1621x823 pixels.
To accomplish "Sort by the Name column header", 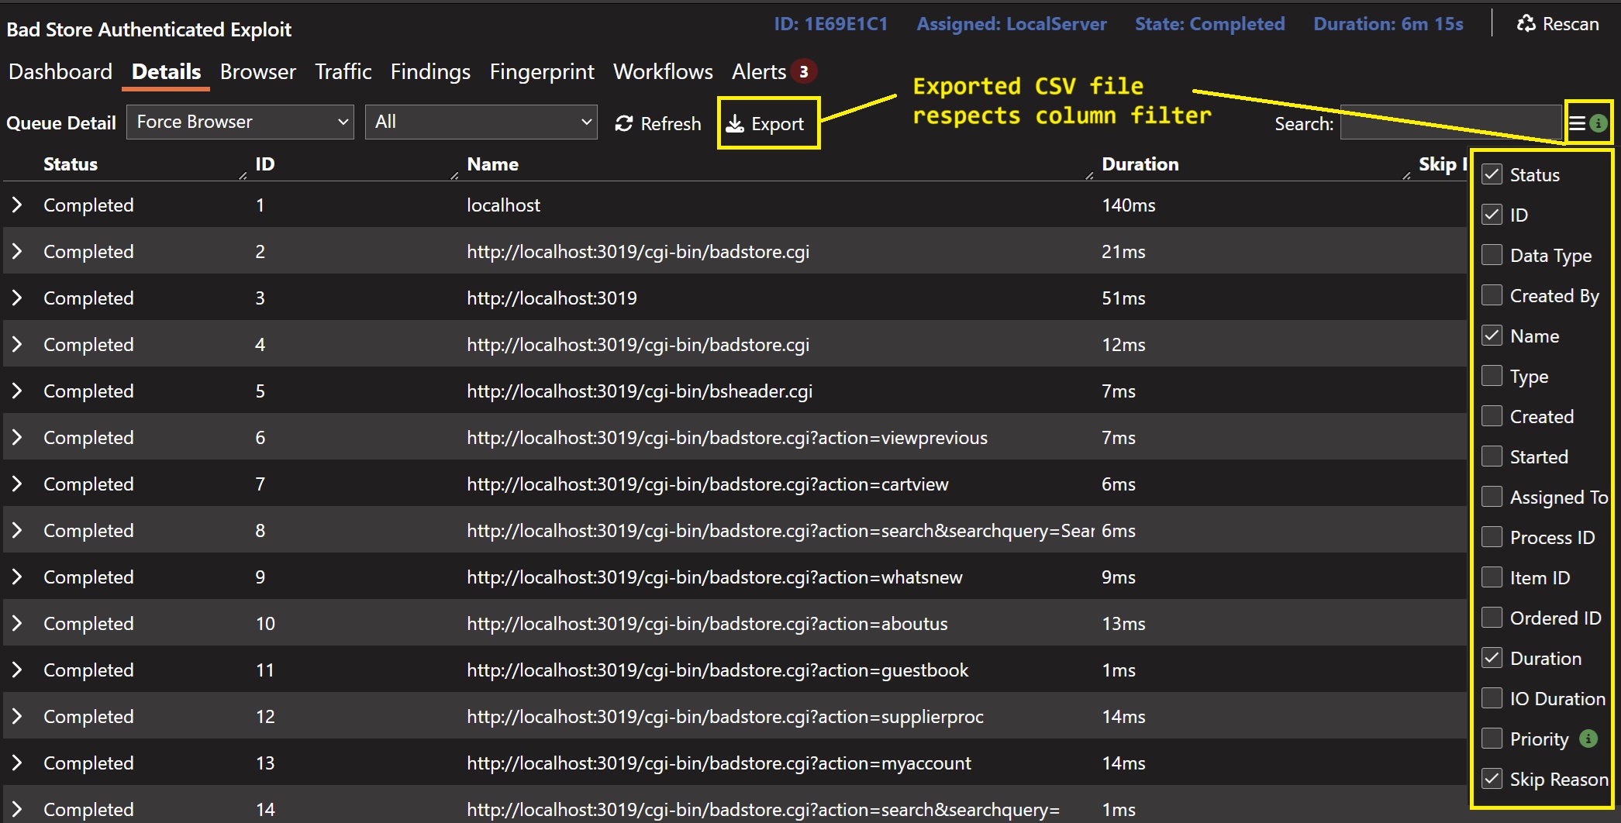I will point(492,164).
